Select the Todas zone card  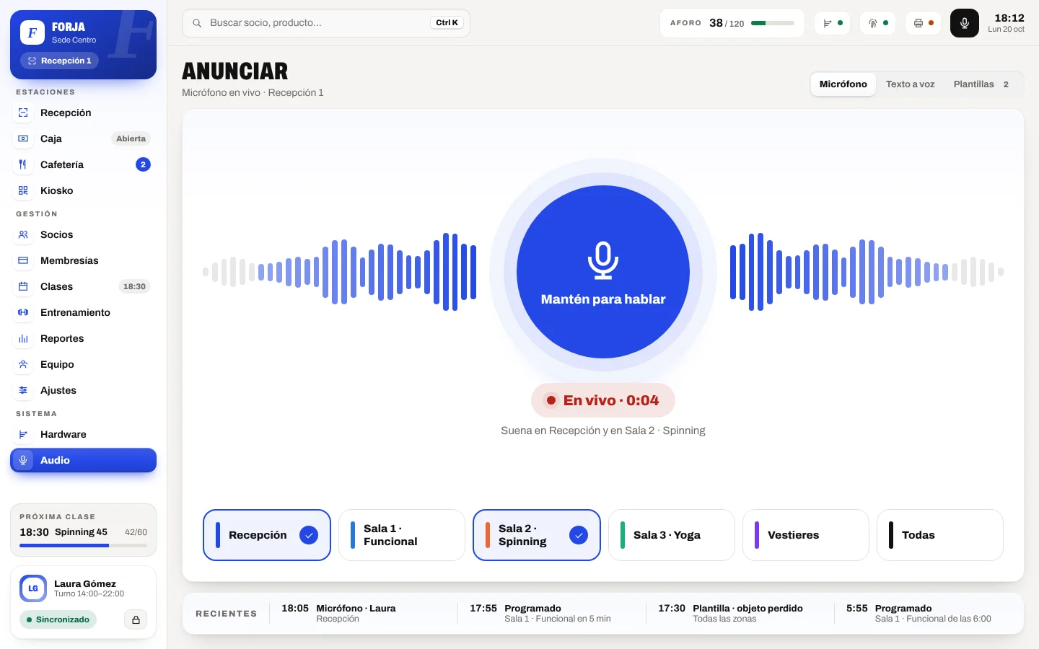tap(940, 535)
